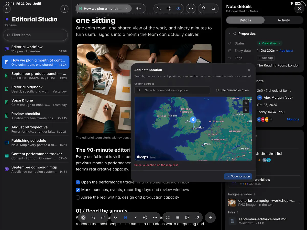Toggle bold formatting
The height and width of the screenshot is (230, 307).
click(126, 217)
